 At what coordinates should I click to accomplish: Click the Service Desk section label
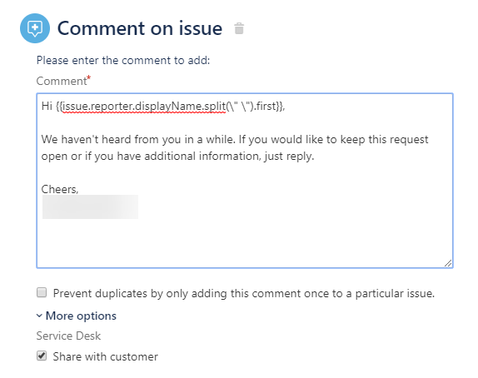tap(68, 336)
